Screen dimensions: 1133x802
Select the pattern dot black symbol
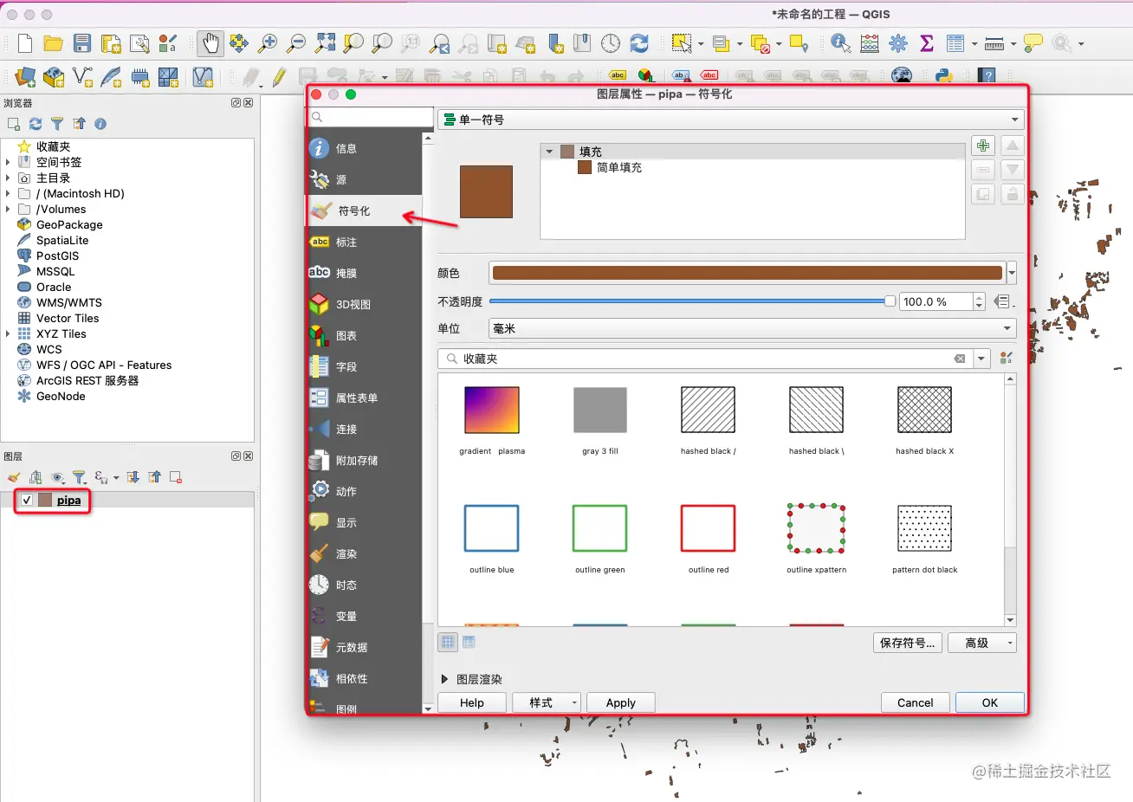pos(925,528)
